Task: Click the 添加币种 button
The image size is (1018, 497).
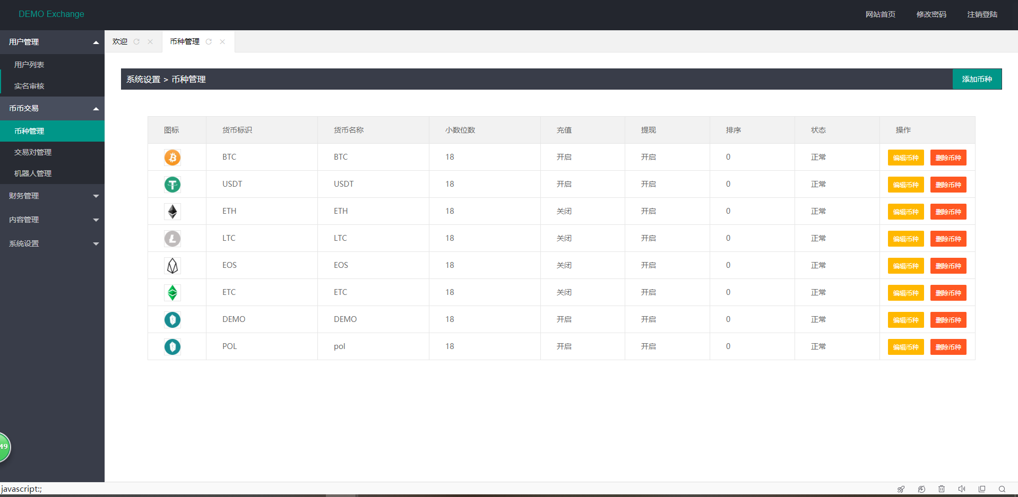Action: (x=977, y=79)
